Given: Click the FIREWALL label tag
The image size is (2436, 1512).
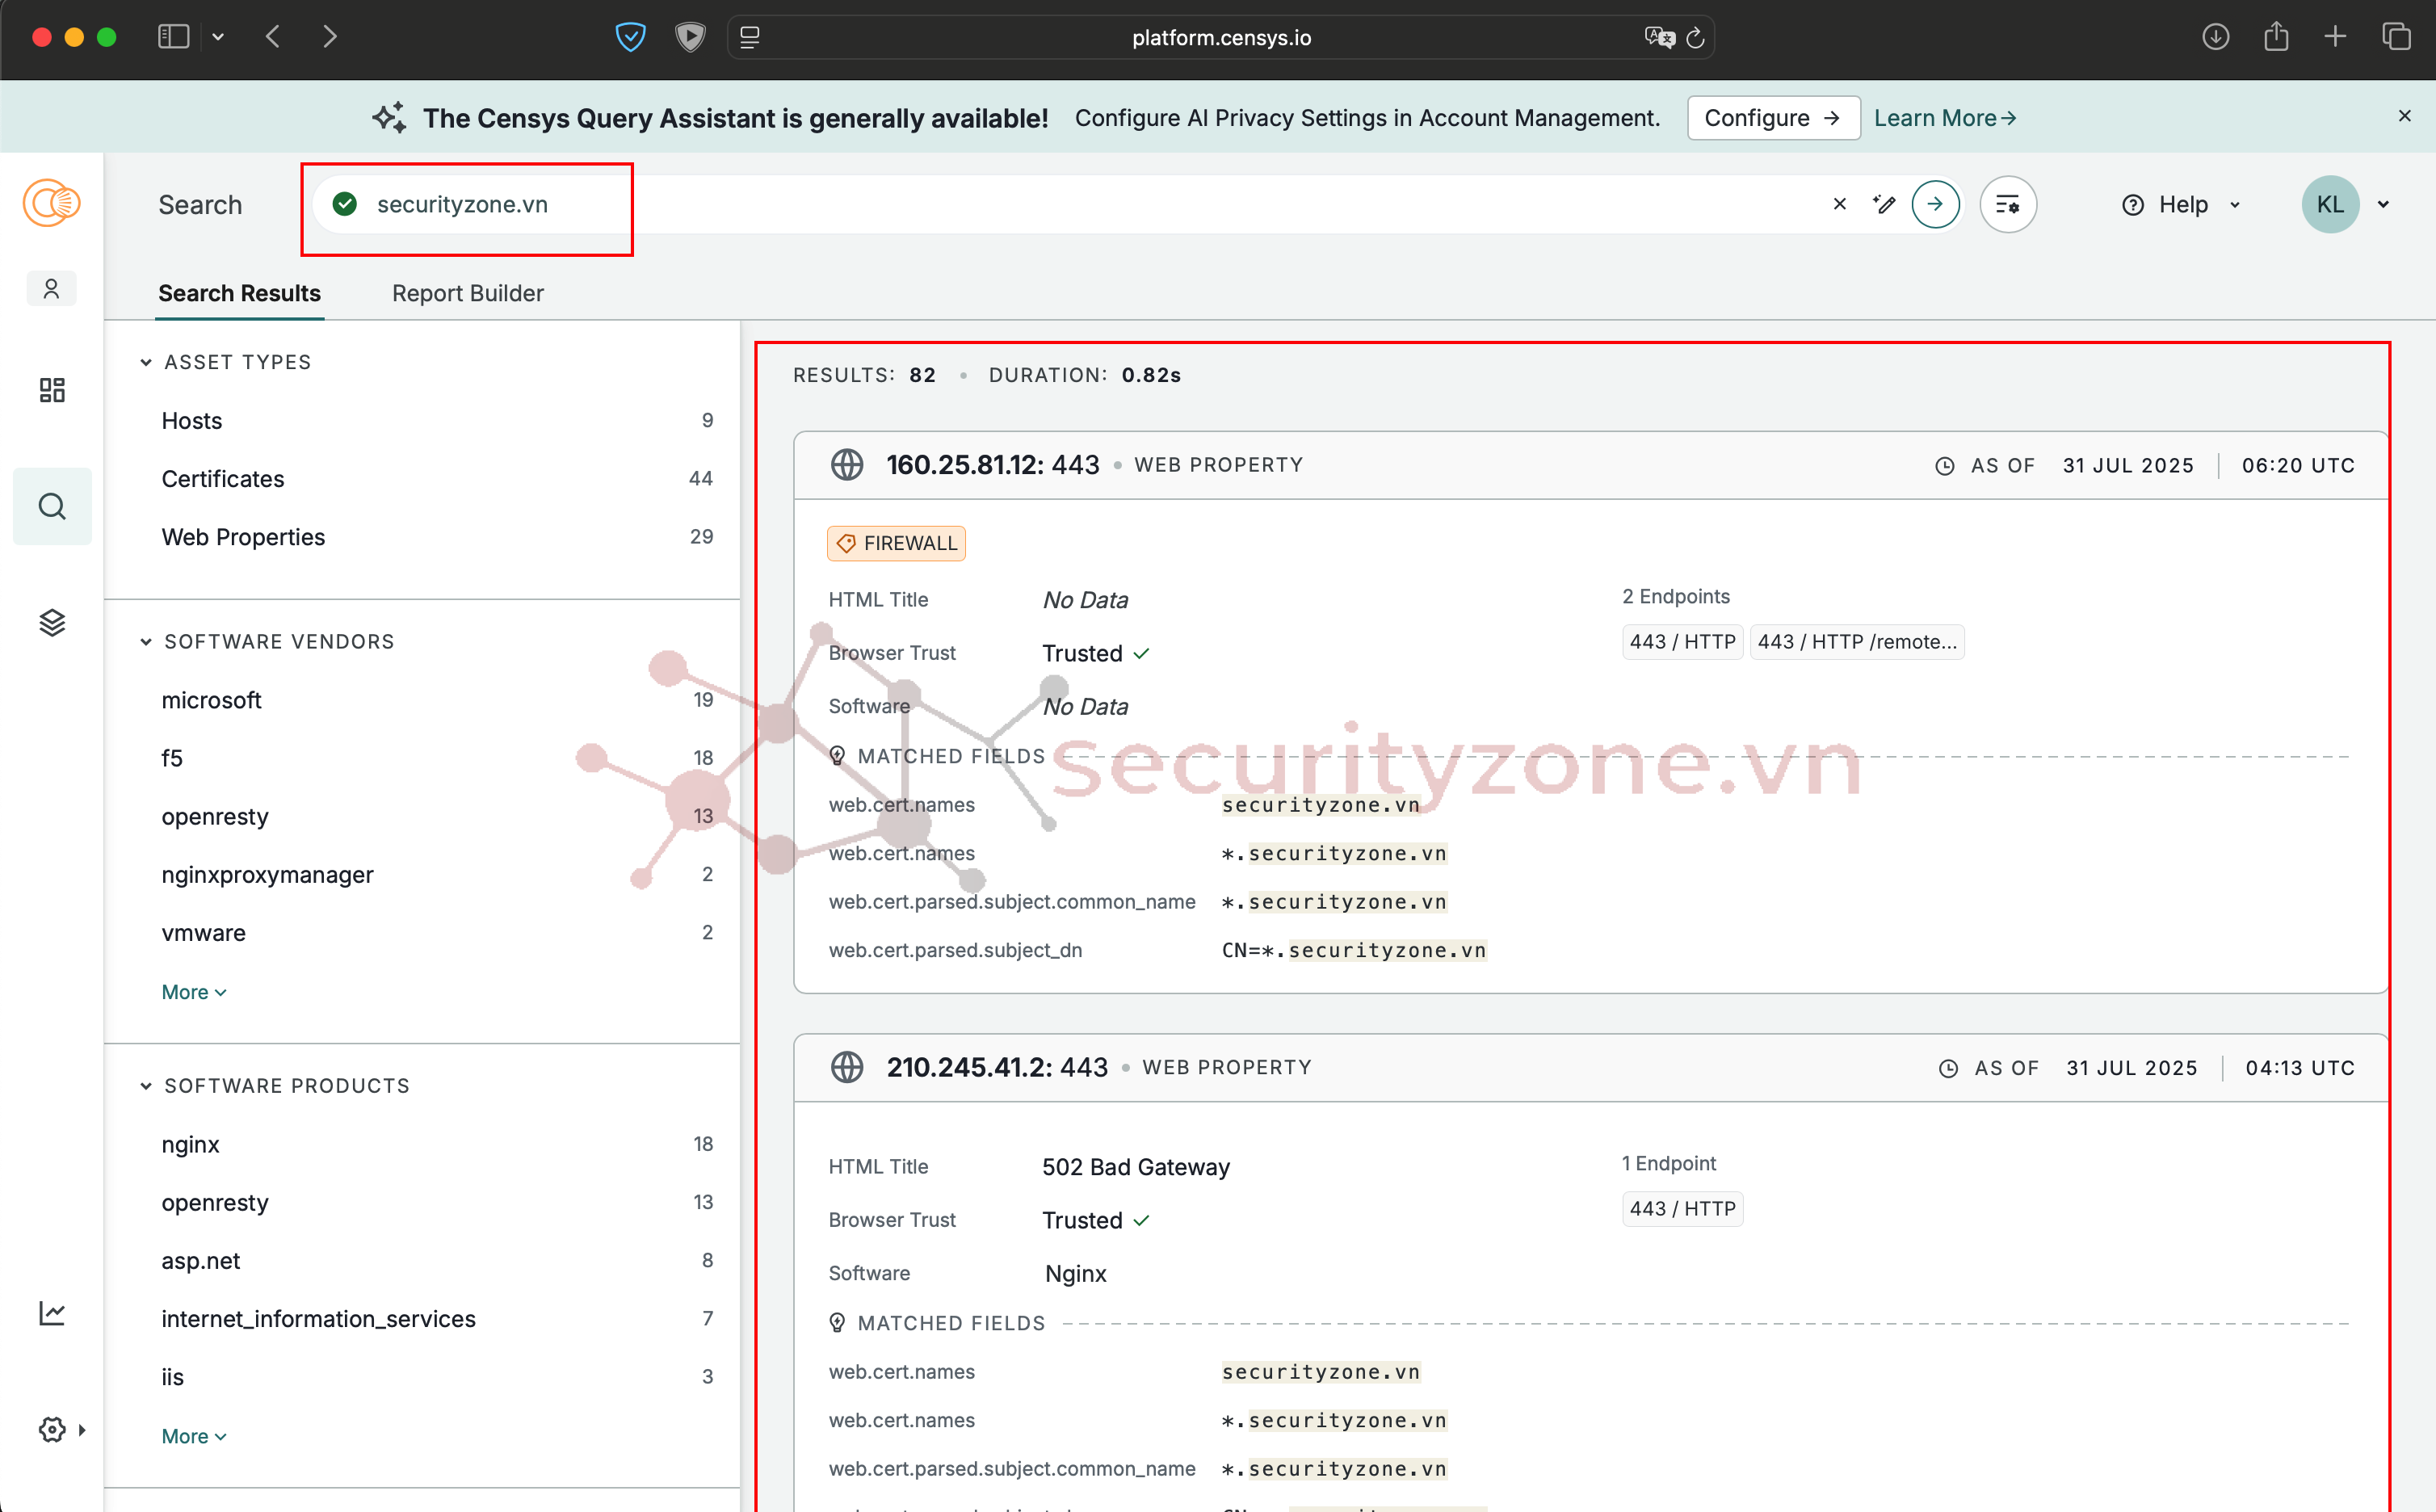Looking at the screenshot, I should 896,543.
